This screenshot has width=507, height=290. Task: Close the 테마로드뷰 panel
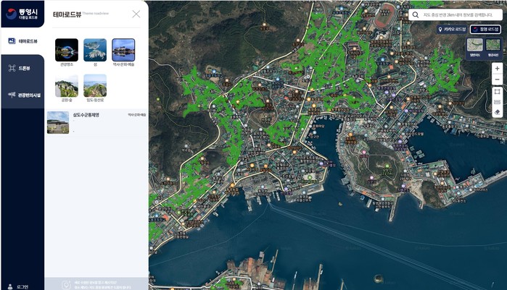pyautogui.click(x=136, y=14)
